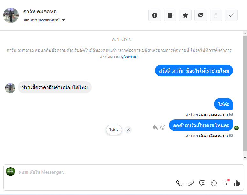The image size is (247, 195).
Task: Start a call with the phone icon
Action: pyautogui.click(x=179, y=183)
